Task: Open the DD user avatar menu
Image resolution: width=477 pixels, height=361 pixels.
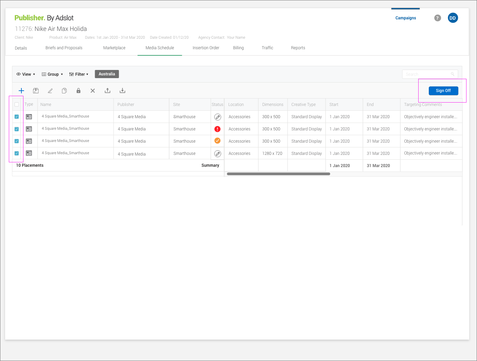Action: click(x=453, y=18)
